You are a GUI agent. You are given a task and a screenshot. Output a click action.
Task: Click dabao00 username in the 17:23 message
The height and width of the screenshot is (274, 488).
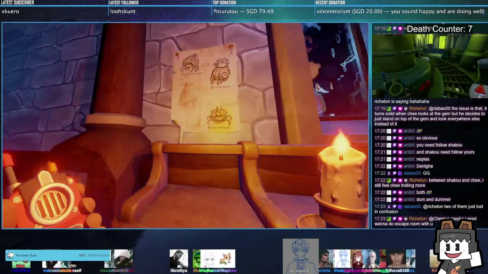(413, 207)
